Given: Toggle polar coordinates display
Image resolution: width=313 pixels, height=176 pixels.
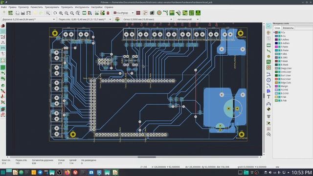Looking at the screenshot, I should (3, 37).
